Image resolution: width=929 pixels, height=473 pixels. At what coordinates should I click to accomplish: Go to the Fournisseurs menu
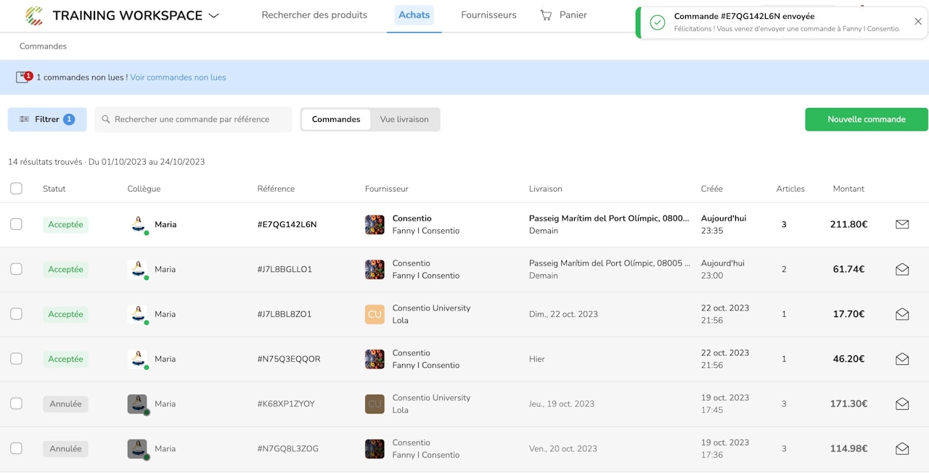[488, 15]
